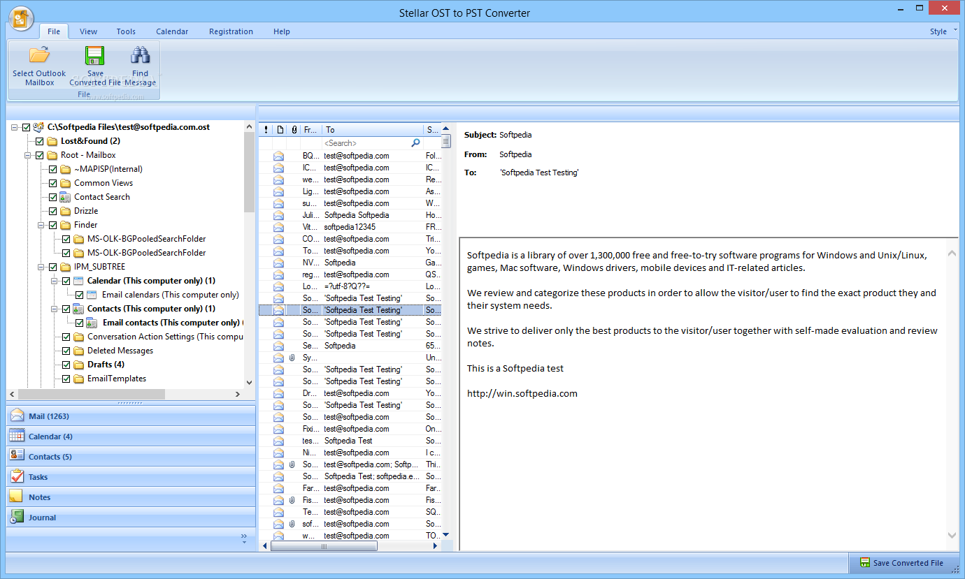Click the envelope icon of the BQ... message
The height and width of the screenshot is (579, 965).
pos(279,156)
